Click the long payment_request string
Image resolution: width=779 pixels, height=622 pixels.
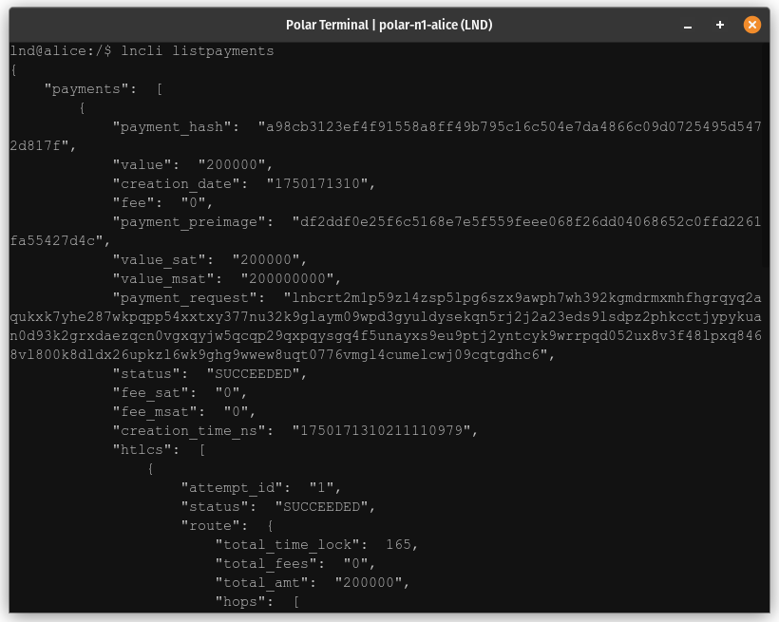pyautogui.click(x=380, y=316)
